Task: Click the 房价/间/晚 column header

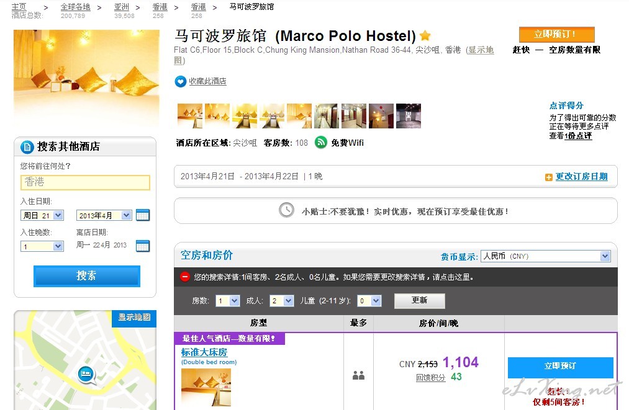Action: click(x=438, y=323)
